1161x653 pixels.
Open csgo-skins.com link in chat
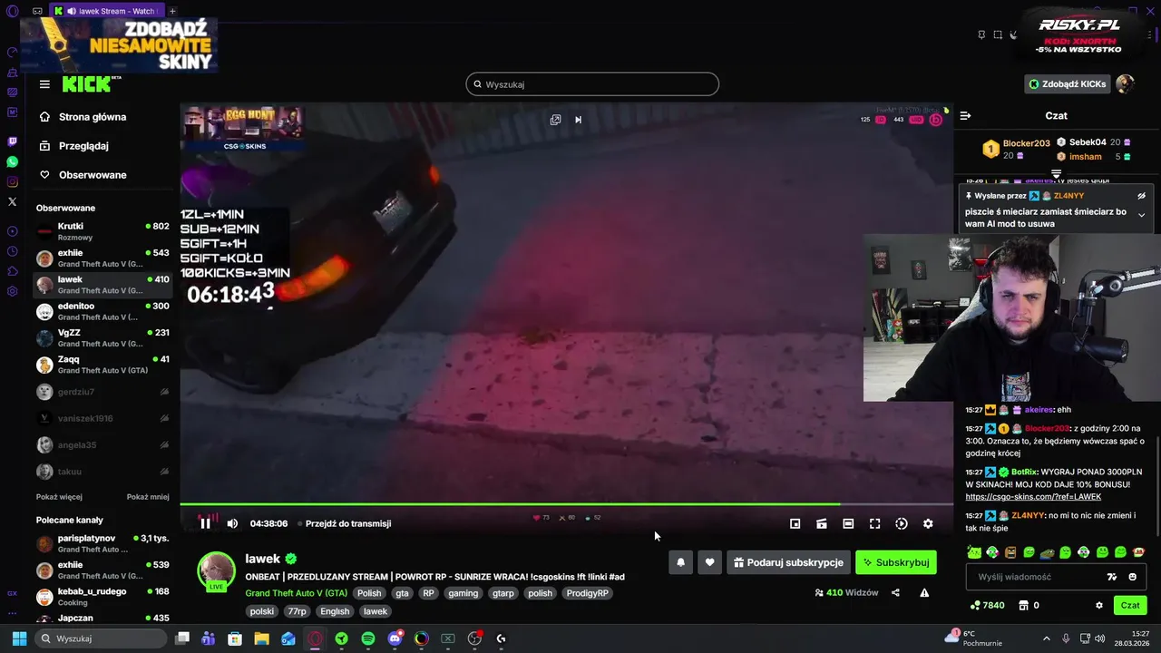coord(1033,497)
